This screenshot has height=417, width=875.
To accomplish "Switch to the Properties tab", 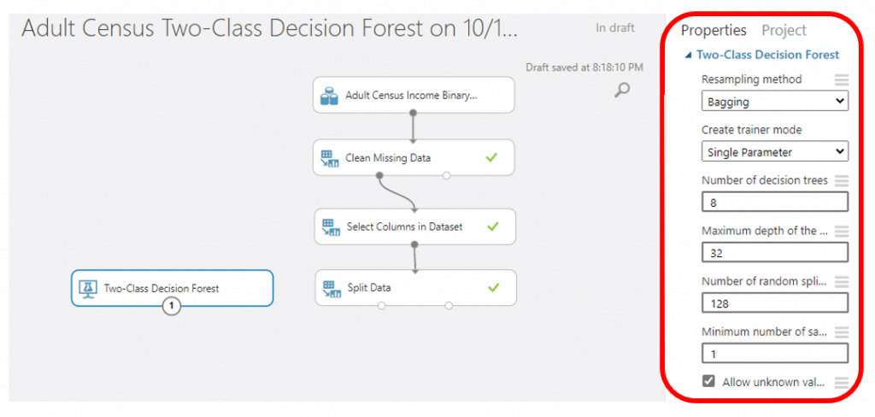I will (x=714, y=30).
